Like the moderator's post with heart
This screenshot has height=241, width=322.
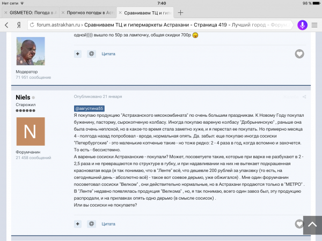[x=299, y=54]
